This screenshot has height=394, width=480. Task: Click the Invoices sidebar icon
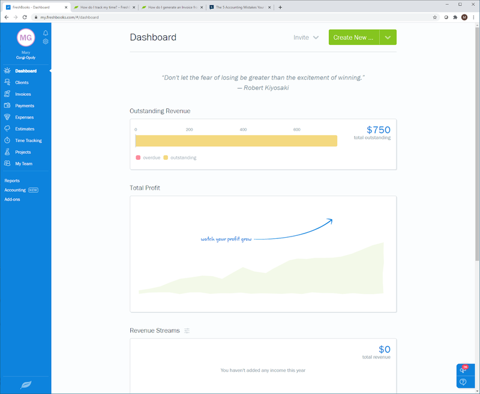[x=7, y=94]
